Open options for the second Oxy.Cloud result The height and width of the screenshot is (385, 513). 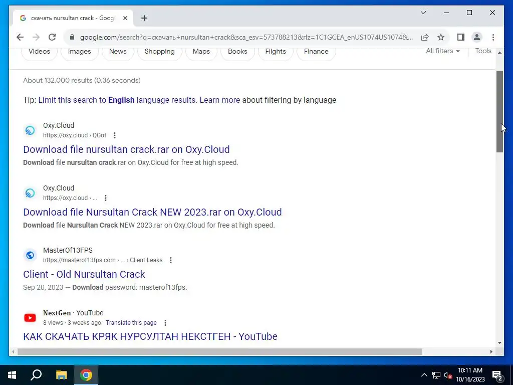pos(105,198)
